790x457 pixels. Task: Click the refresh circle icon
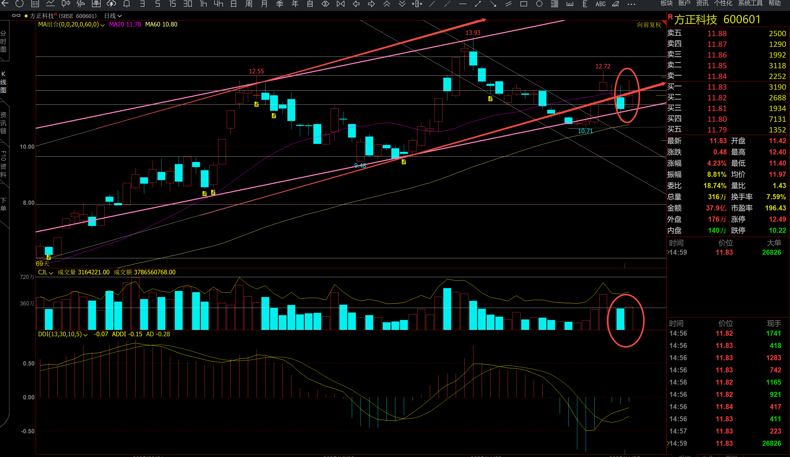(x=19, y=4)
